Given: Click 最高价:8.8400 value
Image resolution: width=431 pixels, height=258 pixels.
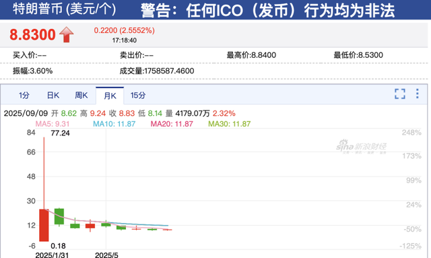Looking at the screenshot, I should click(x=251, y=55).
